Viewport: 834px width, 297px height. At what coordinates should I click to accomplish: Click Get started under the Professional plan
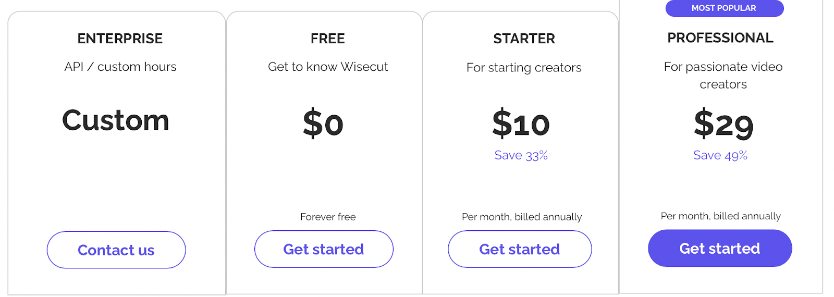pyautogui.click(x=720, y=248)
